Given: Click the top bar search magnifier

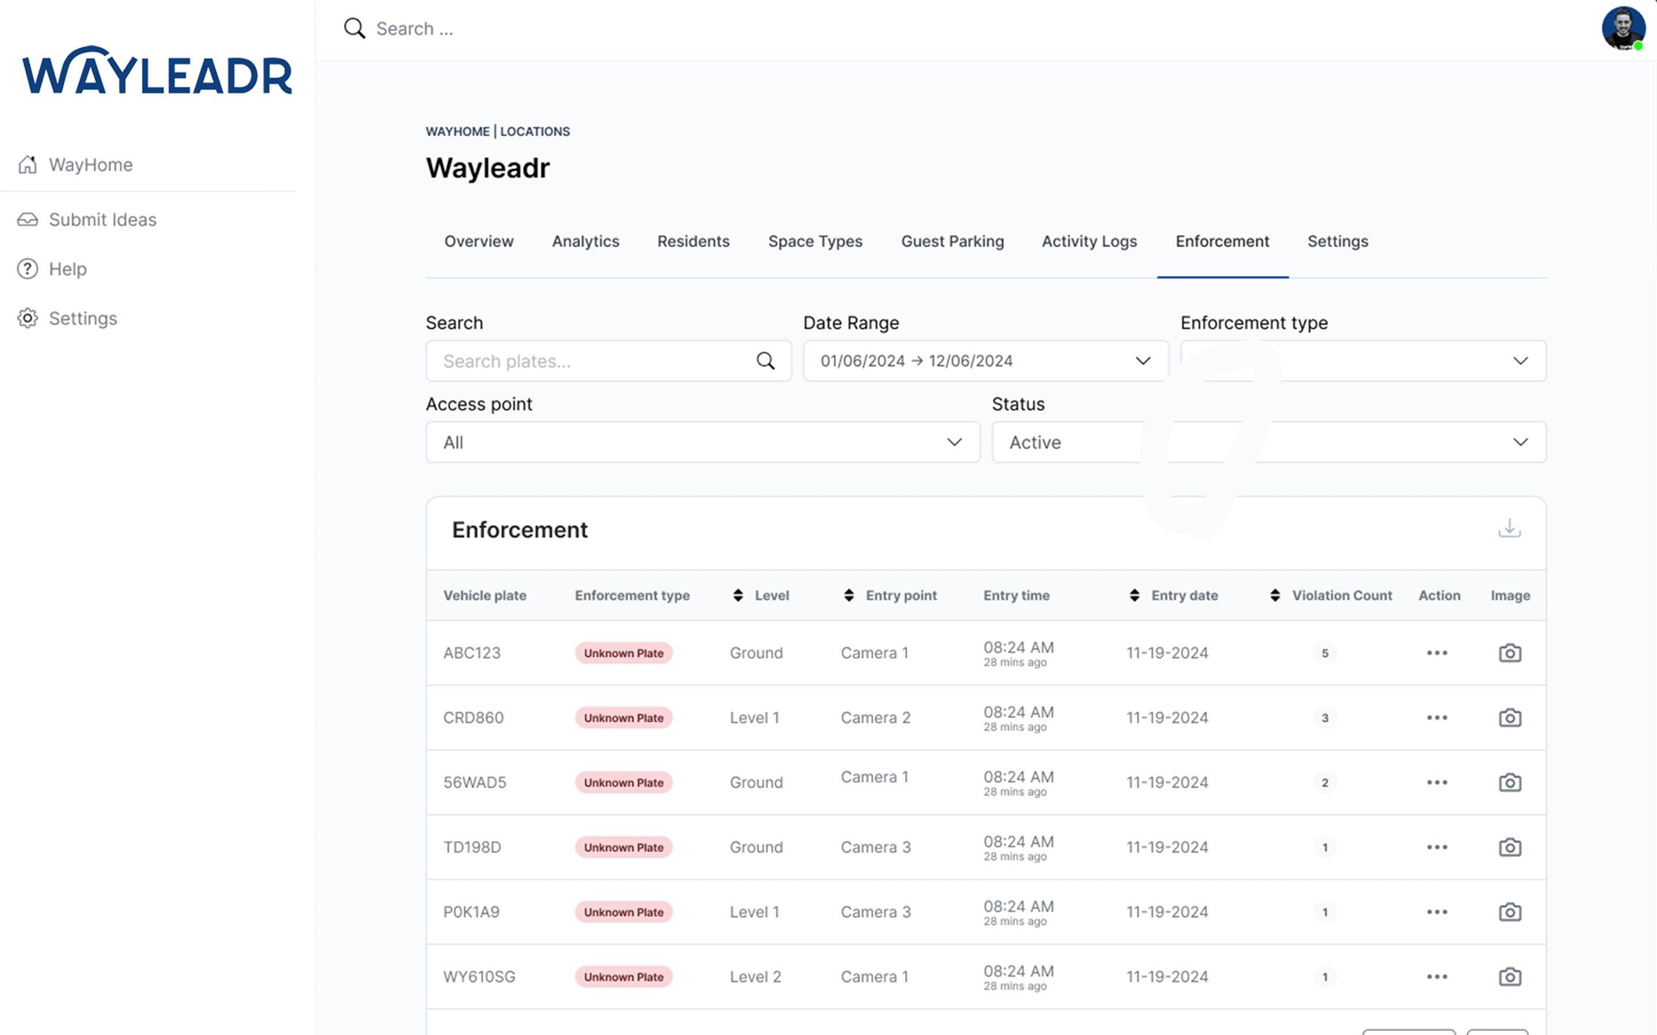Looking at the screenshot, I should click(x=354, y=28).
